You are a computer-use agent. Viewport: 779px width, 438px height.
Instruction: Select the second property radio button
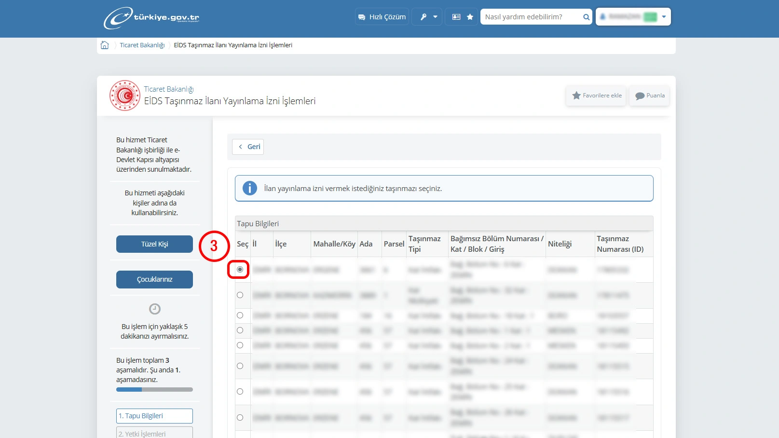point(240,295)
